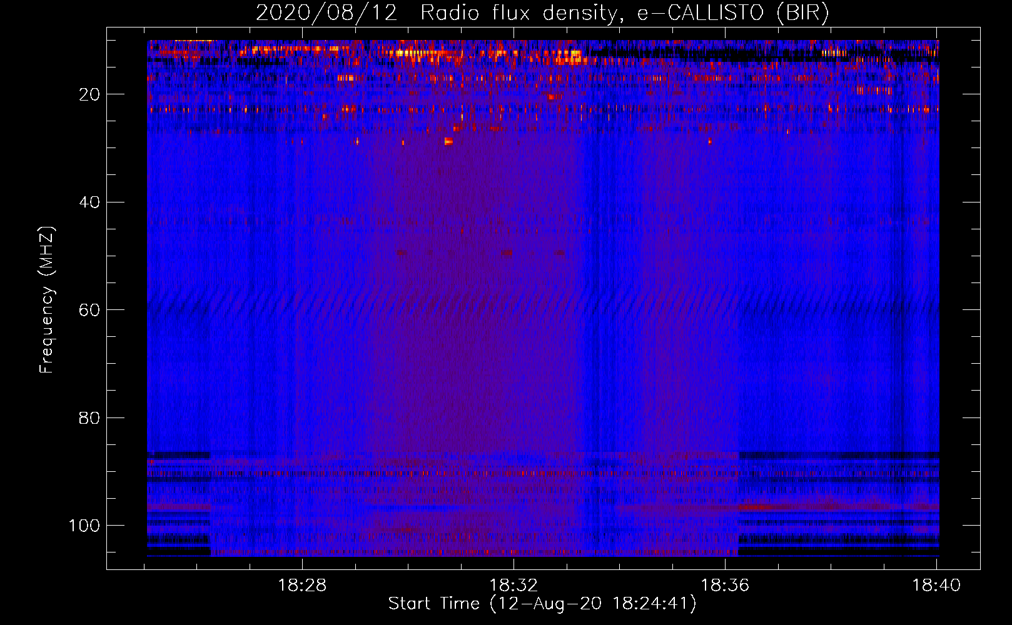Click the 60 MHz frequency tick label

point(89,310)
